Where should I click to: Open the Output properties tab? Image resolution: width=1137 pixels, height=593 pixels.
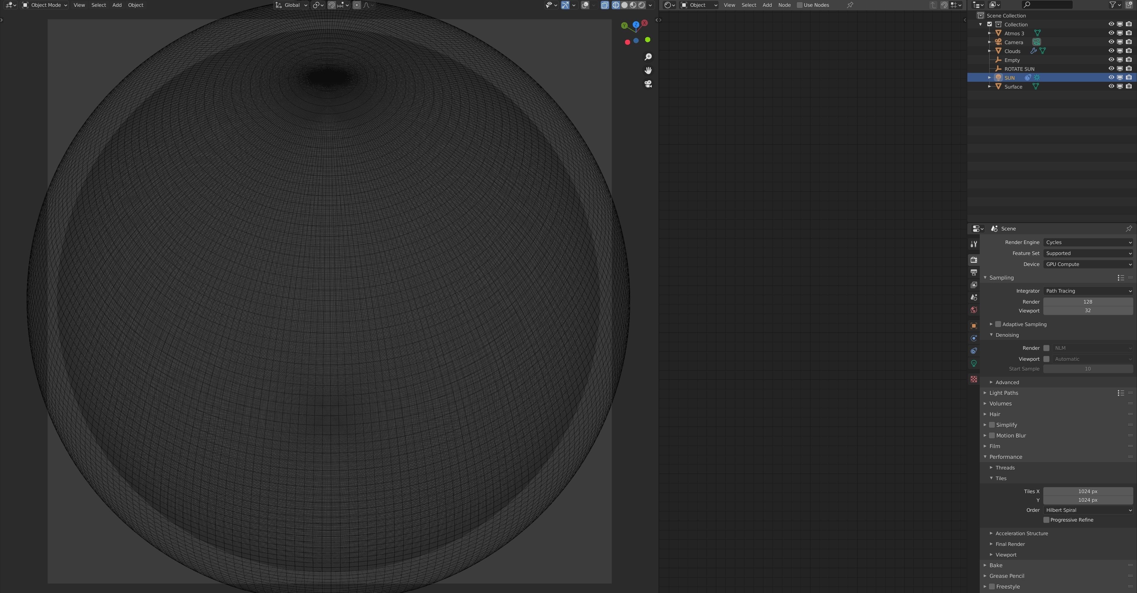click(974, 273)
